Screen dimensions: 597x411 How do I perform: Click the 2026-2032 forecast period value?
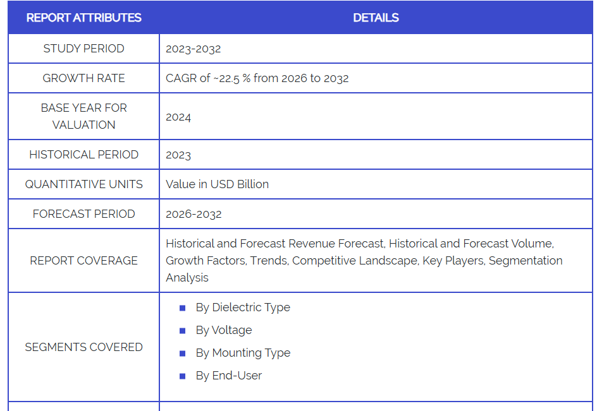(x=194, y=214)
